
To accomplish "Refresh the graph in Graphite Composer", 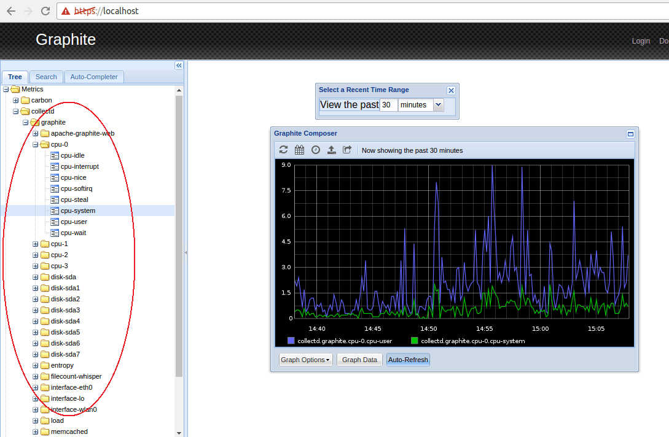I will coord(283,149).
